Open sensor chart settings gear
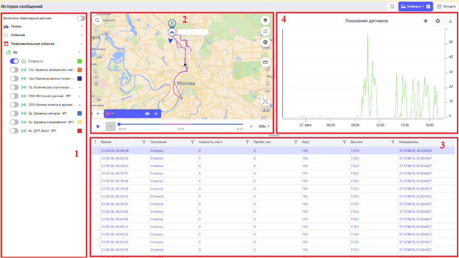The image size is (459, 258). (438, 21)
